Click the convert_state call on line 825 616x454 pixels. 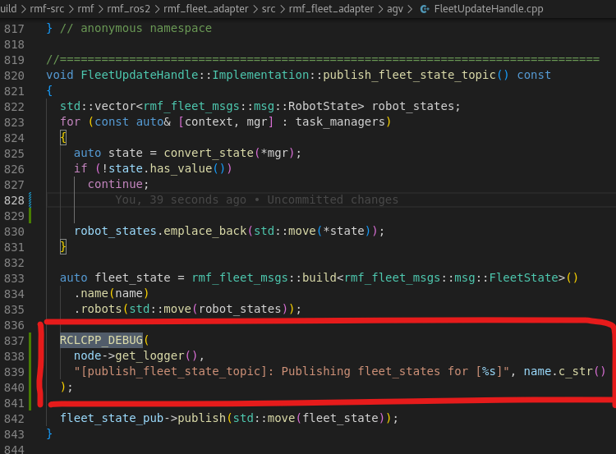point(209,153)
